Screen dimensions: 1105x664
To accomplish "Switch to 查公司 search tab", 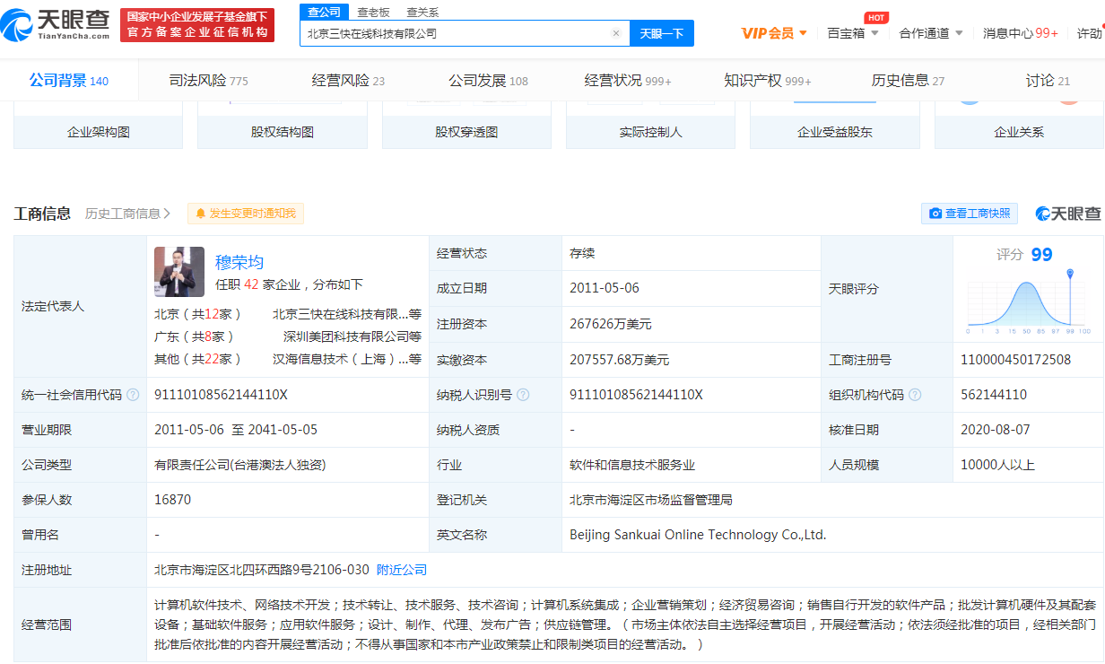I will click(x=324, y=12).
